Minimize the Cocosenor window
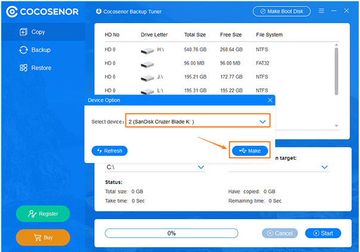Viewport: 360px width, 252px height. [x=334, y=11]
